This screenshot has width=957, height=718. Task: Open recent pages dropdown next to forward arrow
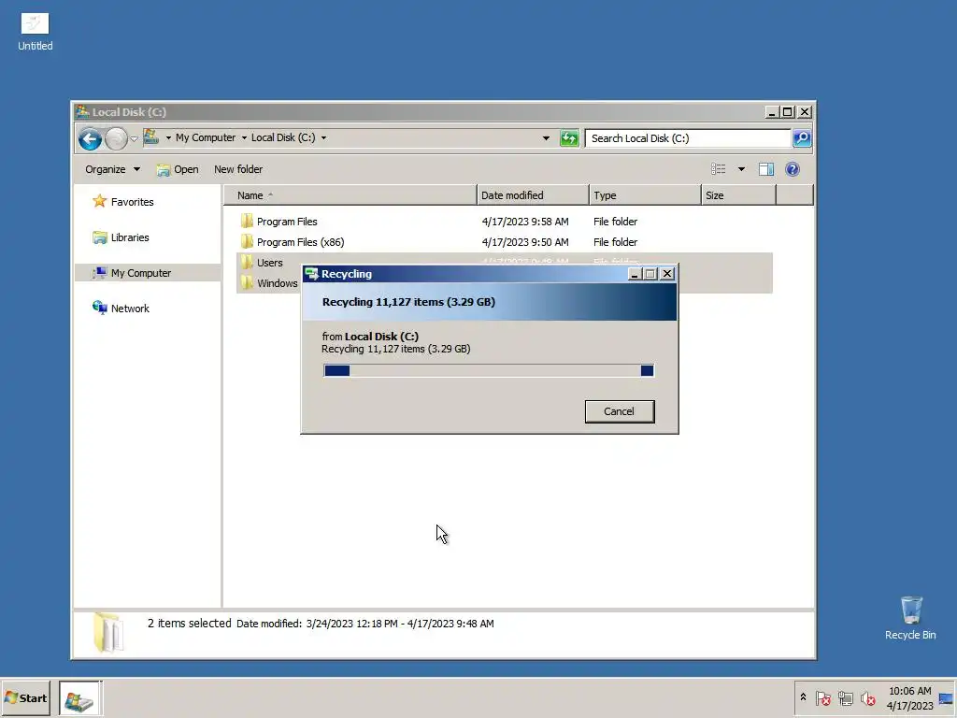coord(135,138)
